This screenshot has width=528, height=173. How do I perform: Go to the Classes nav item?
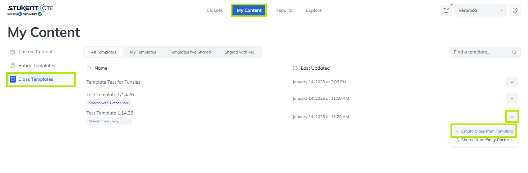[x=215, y=10]
